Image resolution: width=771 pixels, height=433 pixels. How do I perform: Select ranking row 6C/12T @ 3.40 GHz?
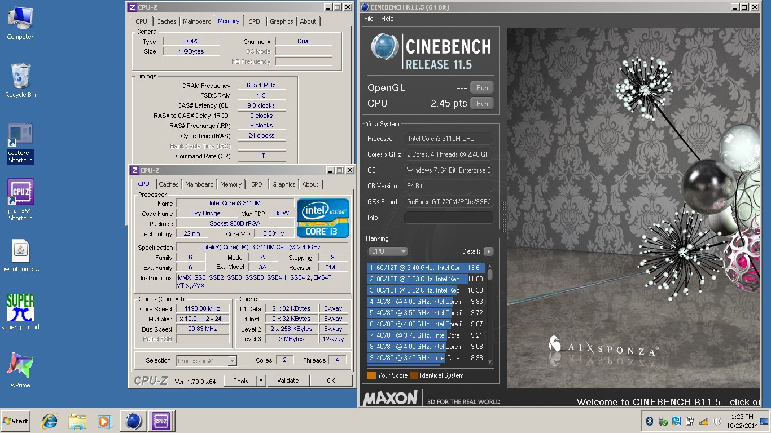426,268
